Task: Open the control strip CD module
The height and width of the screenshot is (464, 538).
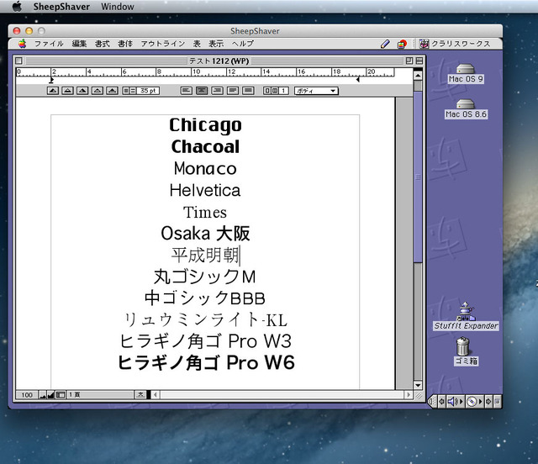Action: click(474, 401)
